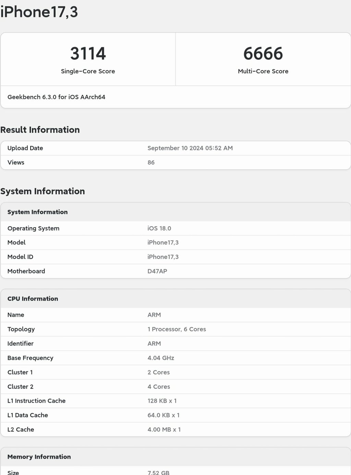Click the L2 Cache value 4.00 MB
This screenshot has width=351, height=475.
click(164, 430)
